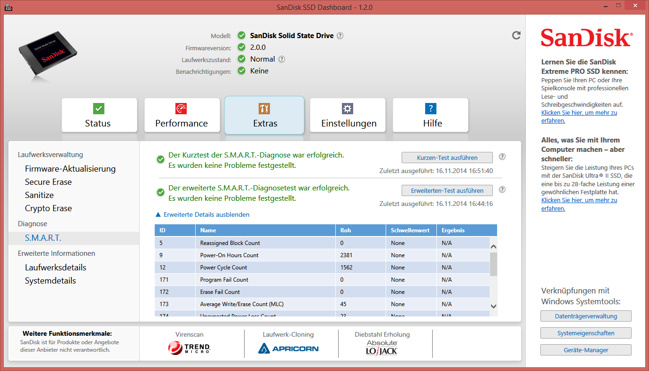Click the green check icon beside Benachrichtigungen
The image size is (649, 371).
pyautogui.click(x=241, y=71)
